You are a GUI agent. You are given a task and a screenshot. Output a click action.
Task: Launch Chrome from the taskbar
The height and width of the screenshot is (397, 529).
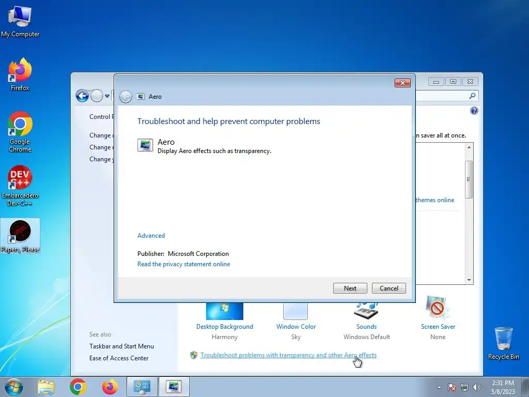pyautogui.click(x=78, y=387)
